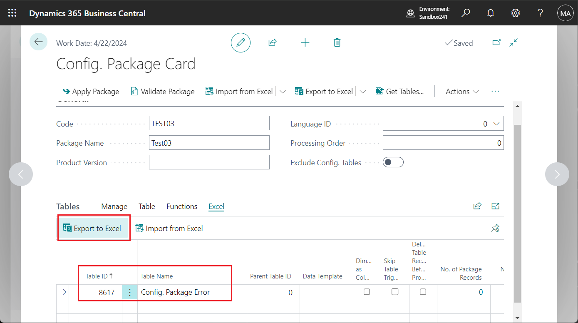The height and width of the screenshot is (323, 578).
Task: Check the Dim as Col checkbox
Action: point(367,292)
